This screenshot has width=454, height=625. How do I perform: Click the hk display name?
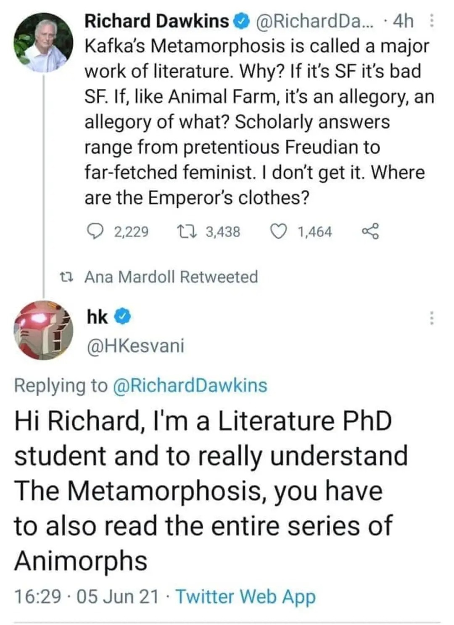pos(97,317)
